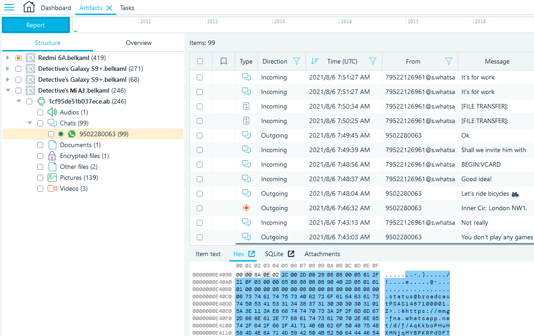
Task: Click the Chats bubble icon in tree
Action: (52, 123)
